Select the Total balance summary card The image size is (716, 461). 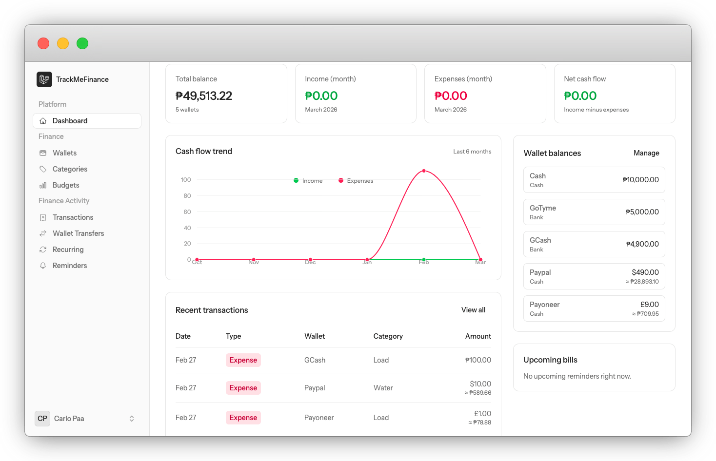tap(226, 94)
